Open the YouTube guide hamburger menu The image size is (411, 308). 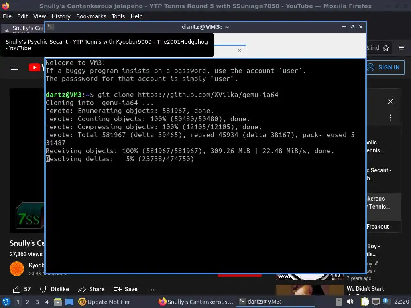(14, 67)
